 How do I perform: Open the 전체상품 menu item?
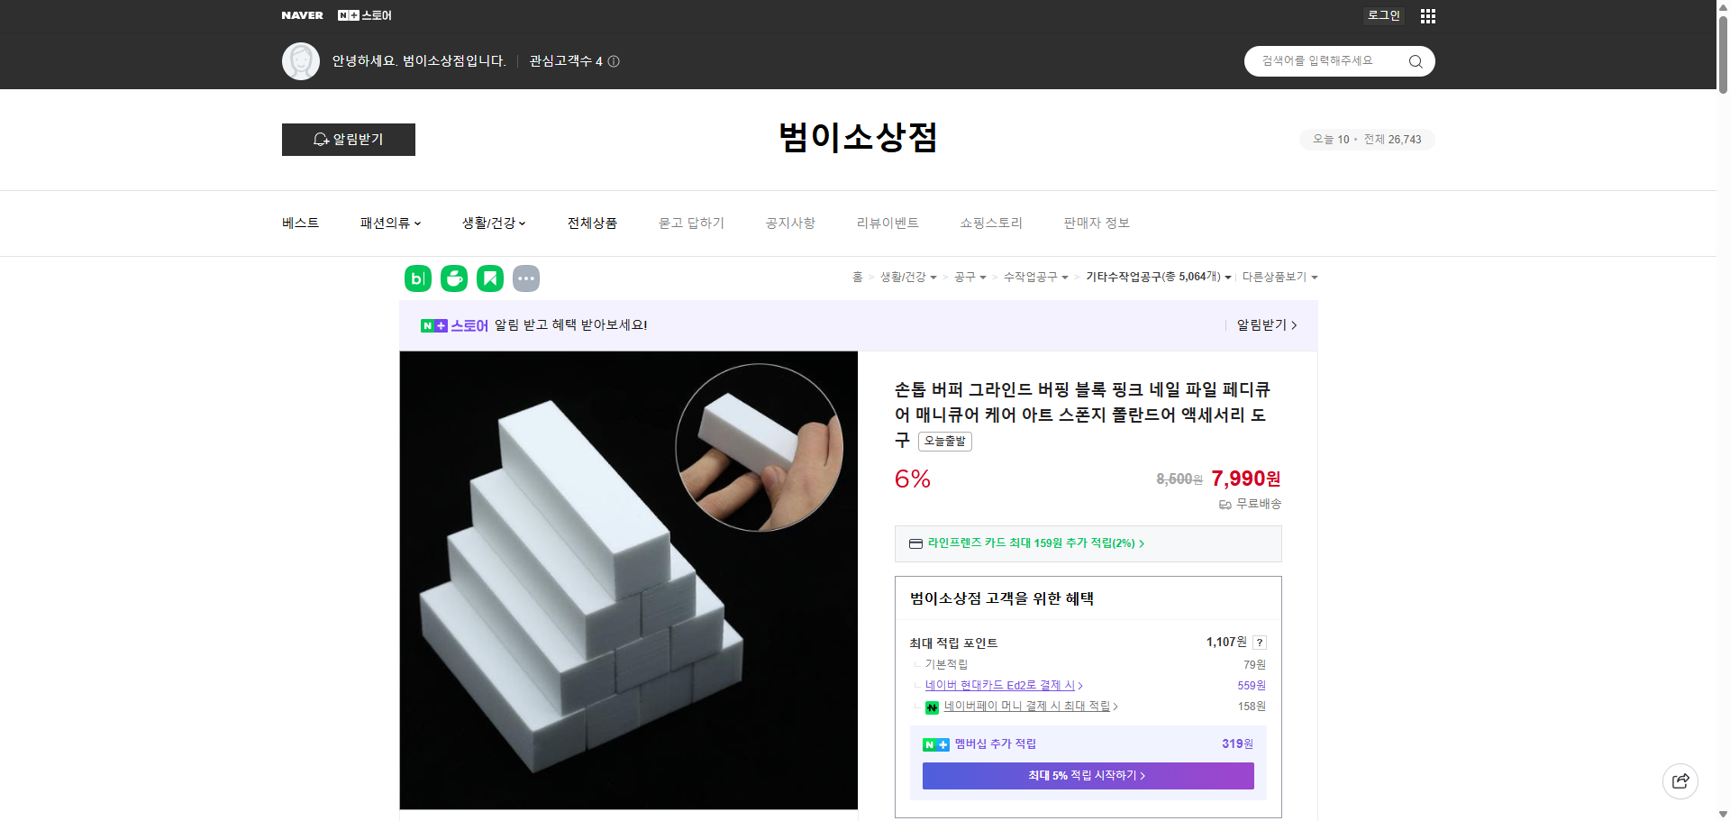coord(592,223)
